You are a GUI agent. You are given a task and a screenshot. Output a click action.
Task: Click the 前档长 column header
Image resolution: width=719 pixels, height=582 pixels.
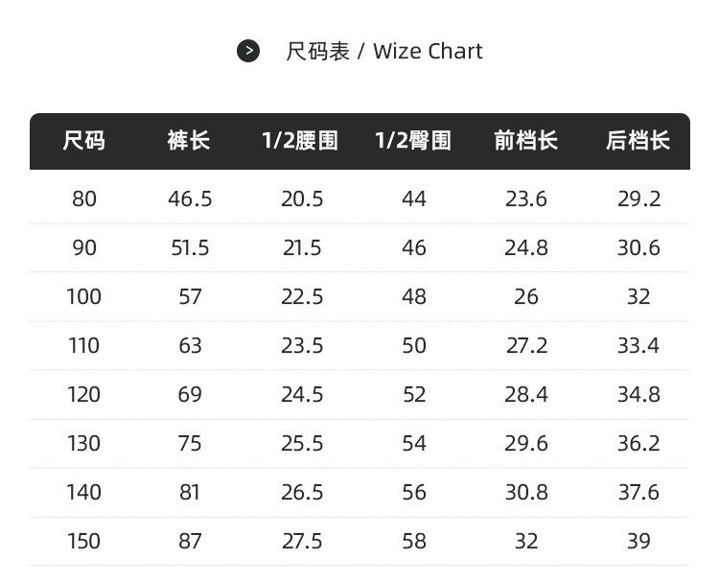526,140
